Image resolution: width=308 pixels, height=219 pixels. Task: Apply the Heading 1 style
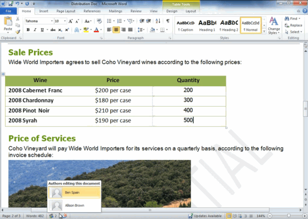tap(207, 26)
